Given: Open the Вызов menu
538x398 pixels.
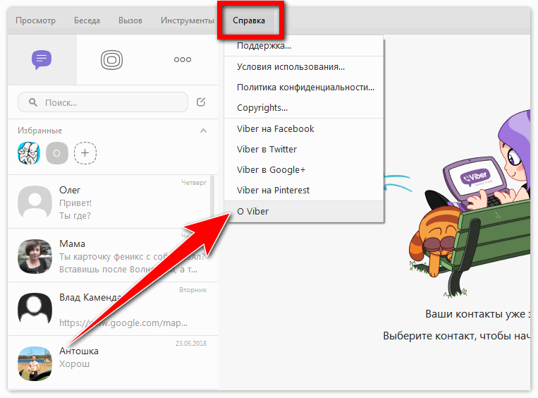Looking at the screenshot, I should (x=130, y=20).
